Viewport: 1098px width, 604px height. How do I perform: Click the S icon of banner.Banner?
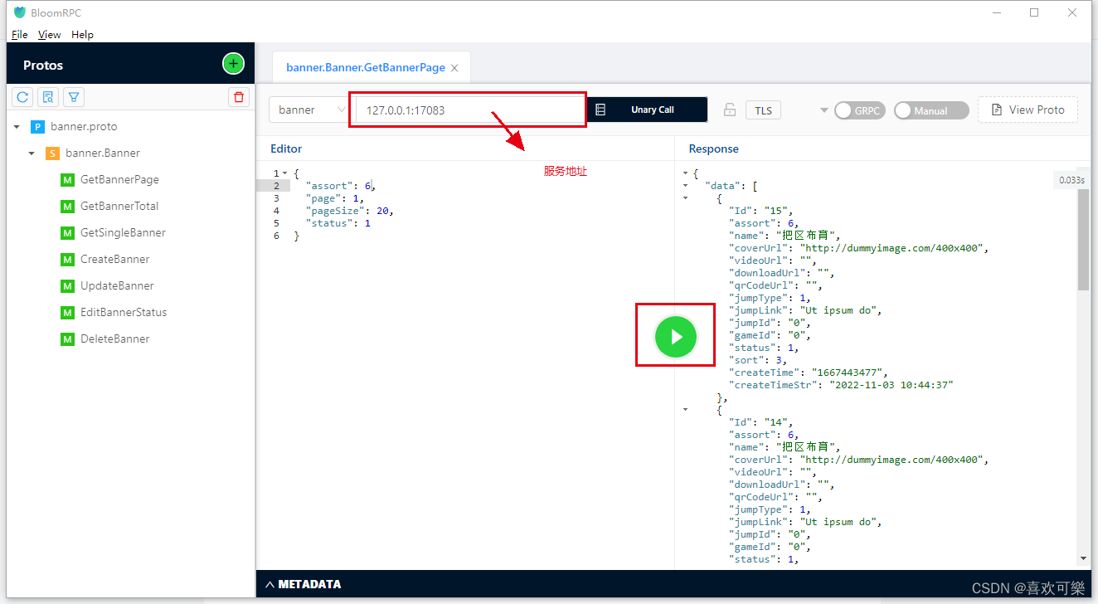pos(51,153)
